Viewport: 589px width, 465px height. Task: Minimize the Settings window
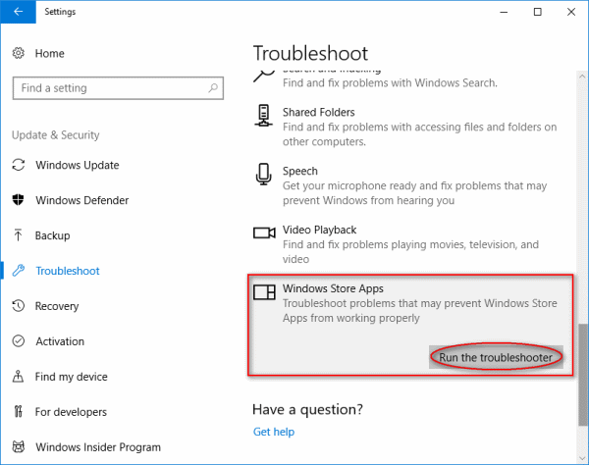pos(504,12)
